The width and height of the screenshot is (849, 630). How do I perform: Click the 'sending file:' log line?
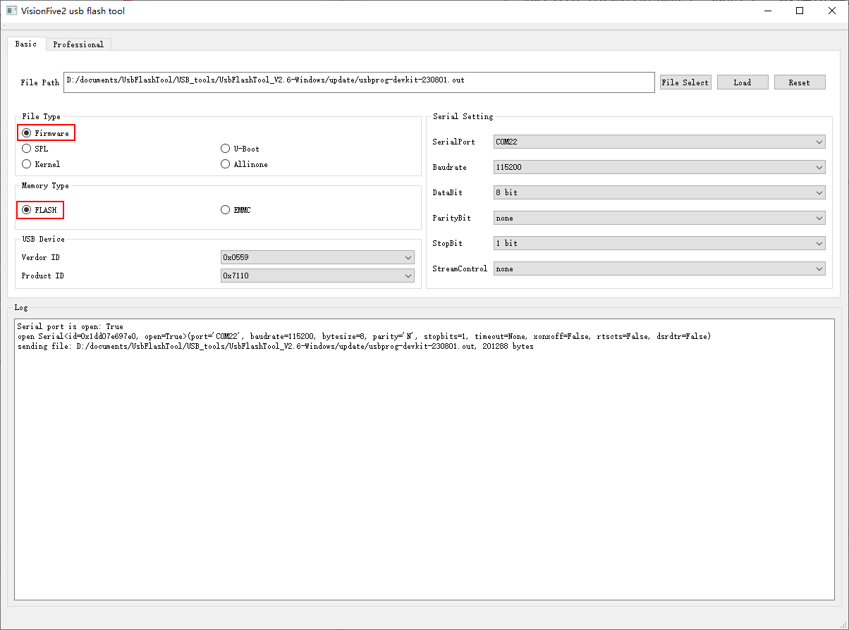coord(276,347)
